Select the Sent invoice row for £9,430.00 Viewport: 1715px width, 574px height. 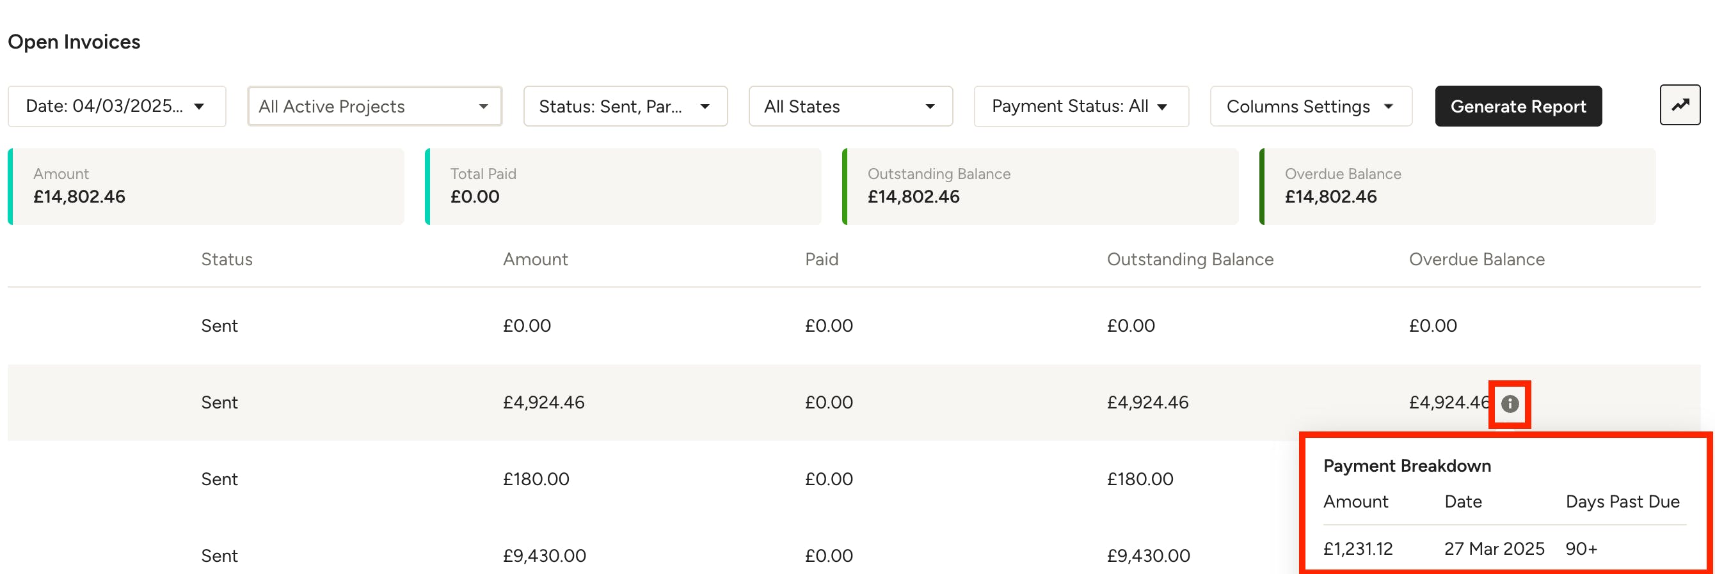click(653, 555)
